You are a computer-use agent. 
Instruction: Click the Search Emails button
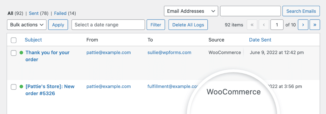click(301, 11)
